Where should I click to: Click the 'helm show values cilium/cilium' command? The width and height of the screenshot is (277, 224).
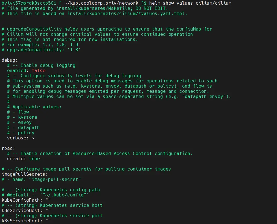(190, 3)
